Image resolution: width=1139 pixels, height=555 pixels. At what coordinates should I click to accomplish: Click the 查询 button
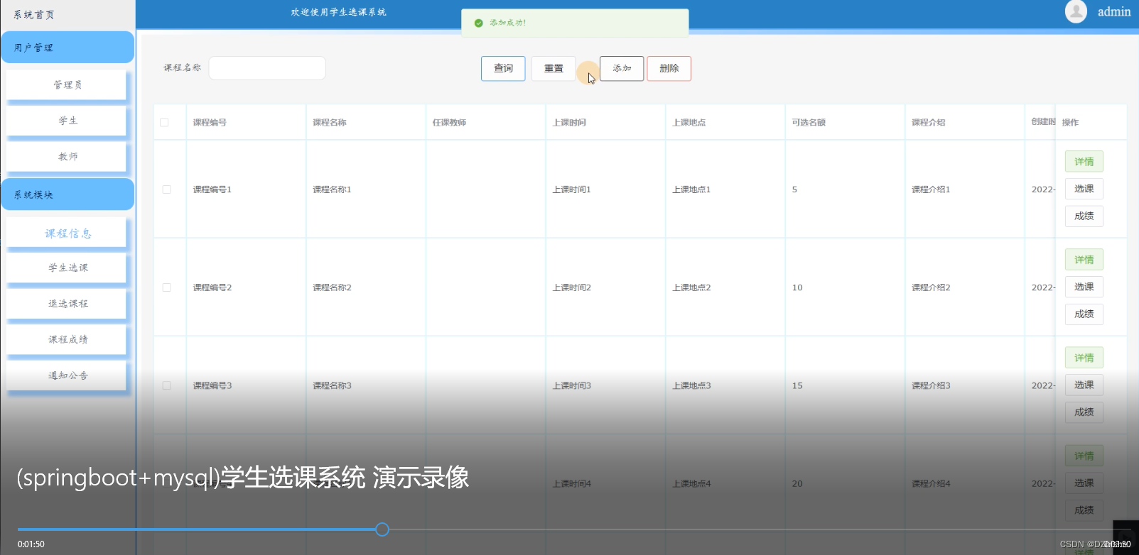[503, 68]
